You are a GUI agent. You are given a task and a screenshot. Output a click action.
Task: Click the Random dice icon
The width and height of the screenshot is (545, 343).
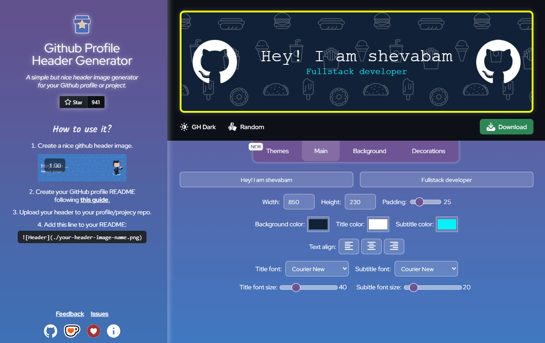tap(233, 127)
